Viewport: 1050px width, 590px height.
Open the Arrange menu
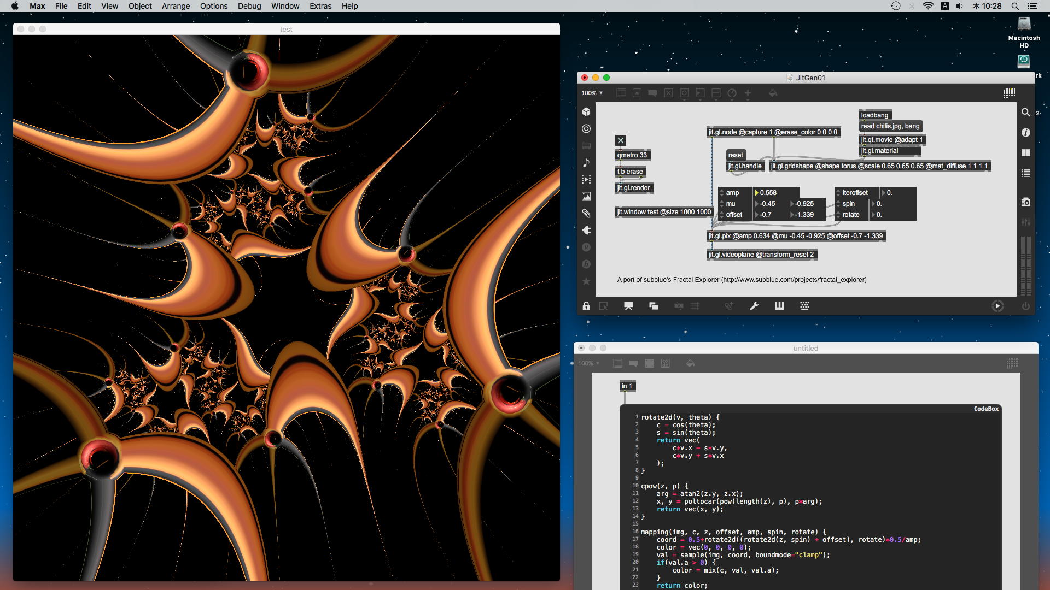coord(176,6)
